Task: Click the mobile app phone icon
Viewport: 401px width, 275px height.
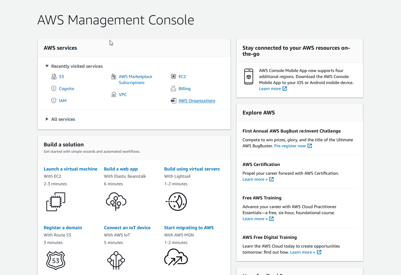Action: 249,77
